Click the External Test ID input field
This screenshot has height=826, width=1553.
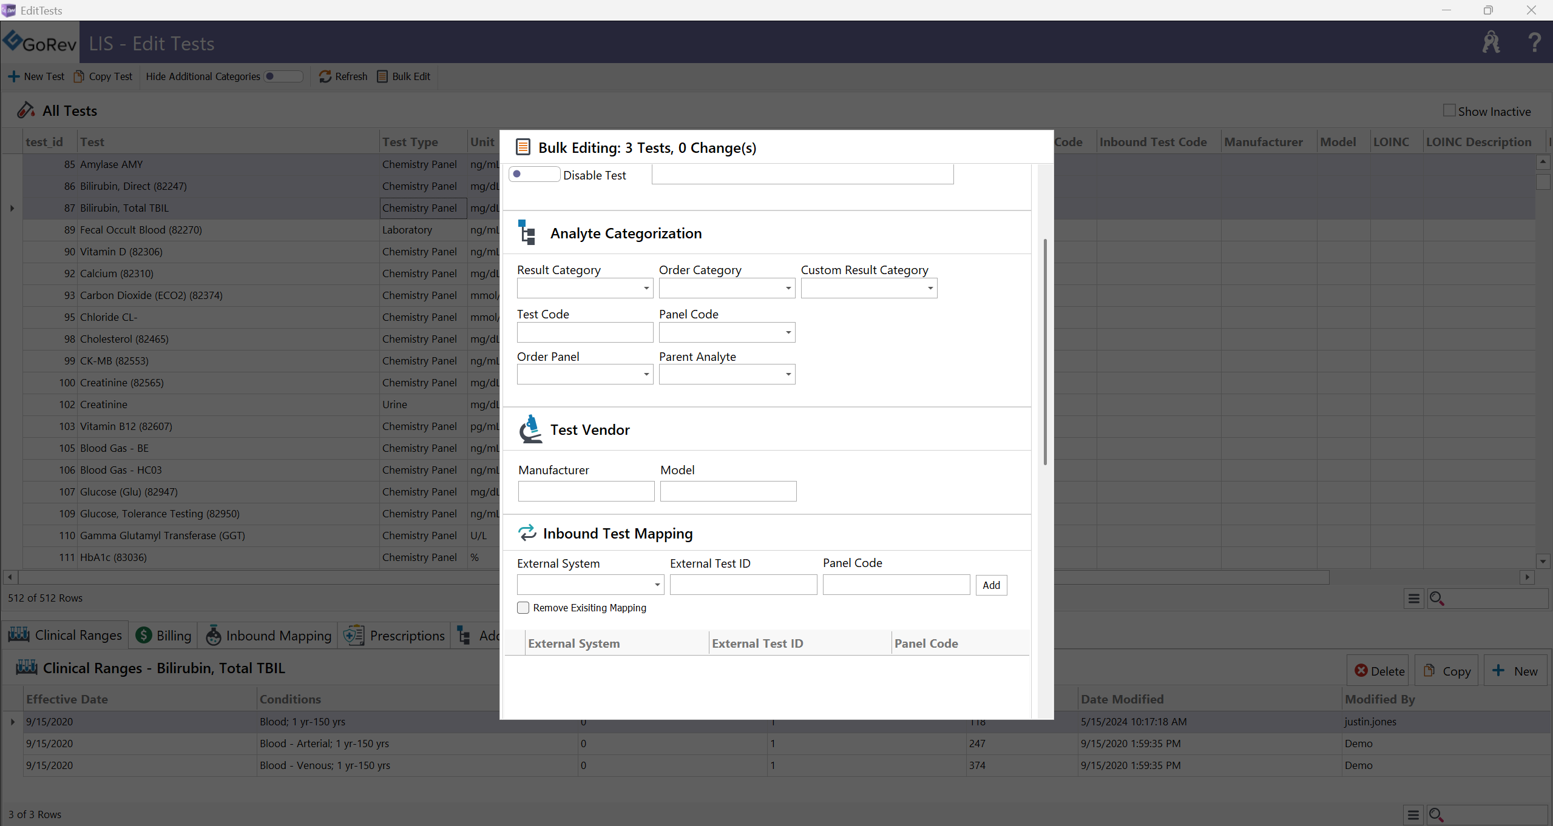pos(743,585)
